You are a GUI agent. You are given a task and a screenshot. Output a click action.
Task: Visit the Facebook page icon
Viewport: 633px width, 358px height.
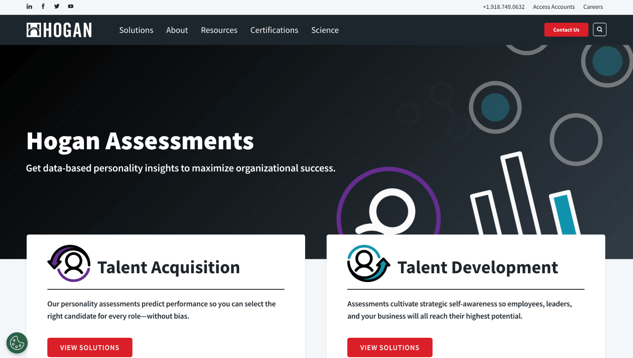point(43,6)
